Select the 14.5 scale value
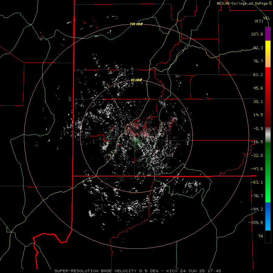Image resolution: width=273 pixels, height=273 pixels. coord(258,115)
